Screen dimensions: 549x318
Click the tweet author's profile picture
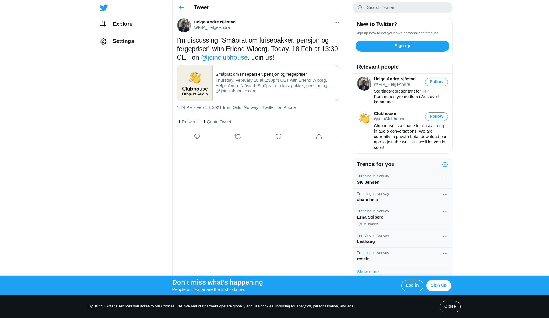click(184, 25)
